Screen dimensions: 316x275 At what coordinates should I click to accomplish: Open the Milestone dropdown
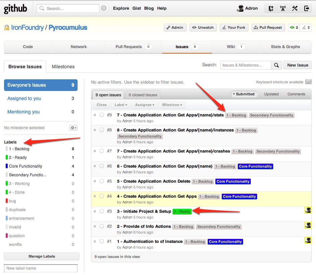[x=172, y=105]
